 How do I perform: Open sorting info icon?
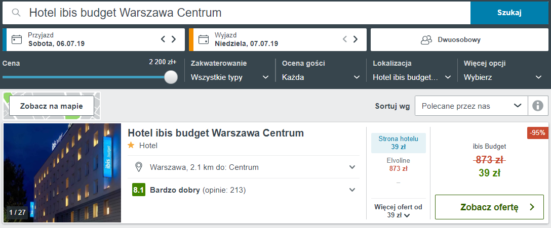point(538,106)
